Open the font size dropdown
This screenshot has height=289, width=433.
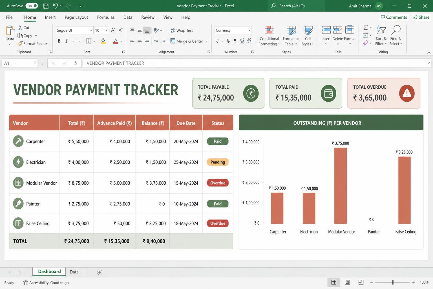(107, 30)
